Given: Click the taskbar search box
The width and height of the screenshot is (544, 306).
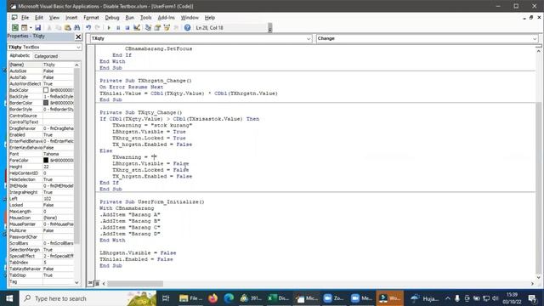Looking at the screenshot, I should (88, 298).
